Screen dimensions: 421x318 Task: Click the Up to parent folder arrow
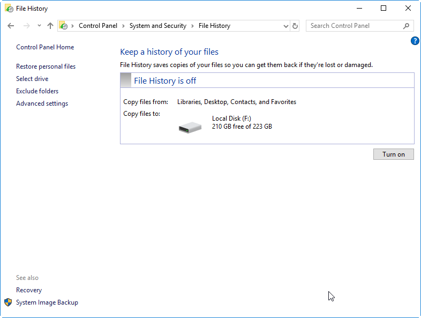point(50,26)
